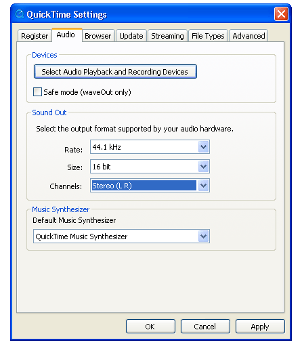This screenshot has width=302, height=351.
Task: Click the Cancel button
Action: click(x=205, y=327)
